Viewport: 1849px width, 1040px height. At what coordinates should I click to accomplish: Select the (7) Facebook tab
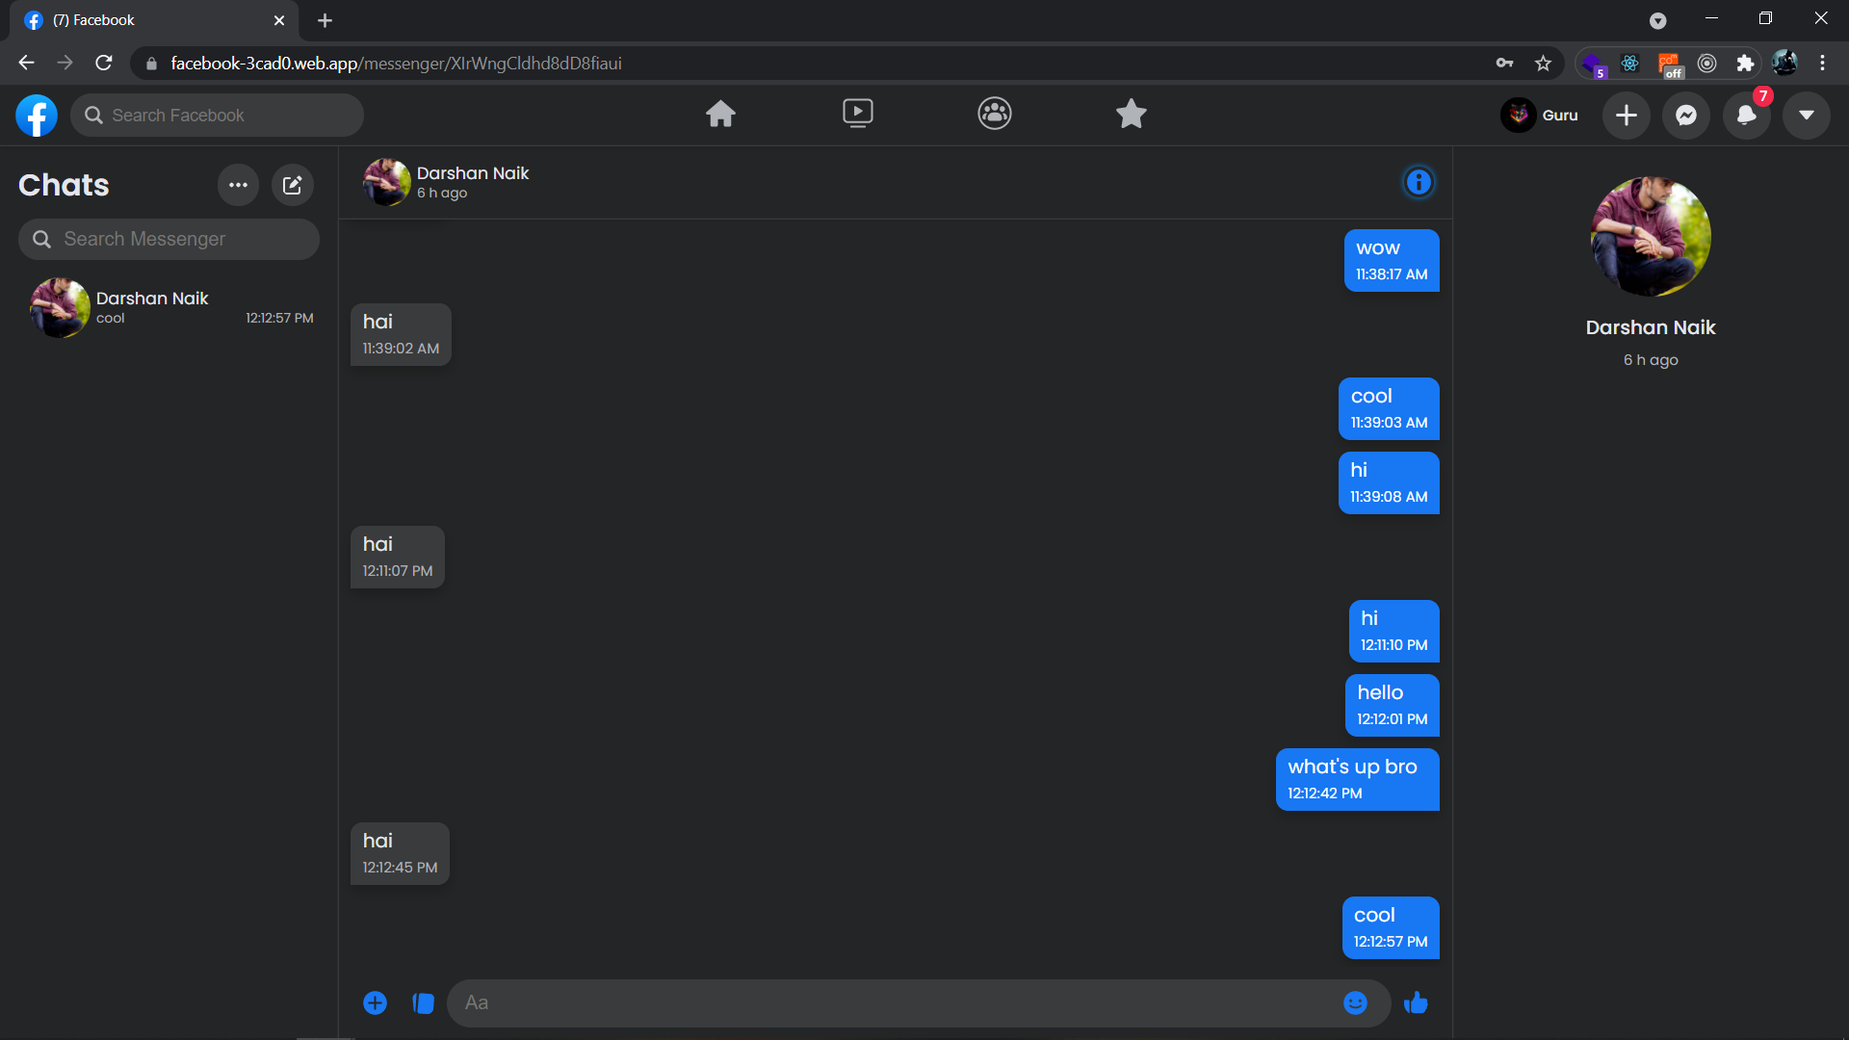coord(154,20)
